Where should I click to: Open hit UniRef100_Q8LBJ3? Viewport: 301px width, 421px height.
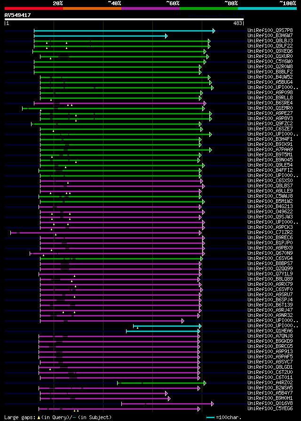click(x=270, y=41)
